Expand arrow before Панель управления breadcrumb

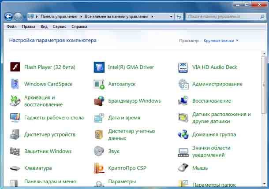(x=37, y=17)
